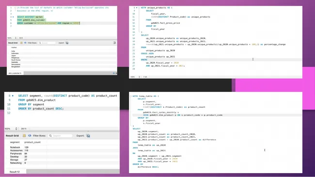Select the South Korea row in market results
The width and height of the screenshot is (315, 177).
point(16,60)
